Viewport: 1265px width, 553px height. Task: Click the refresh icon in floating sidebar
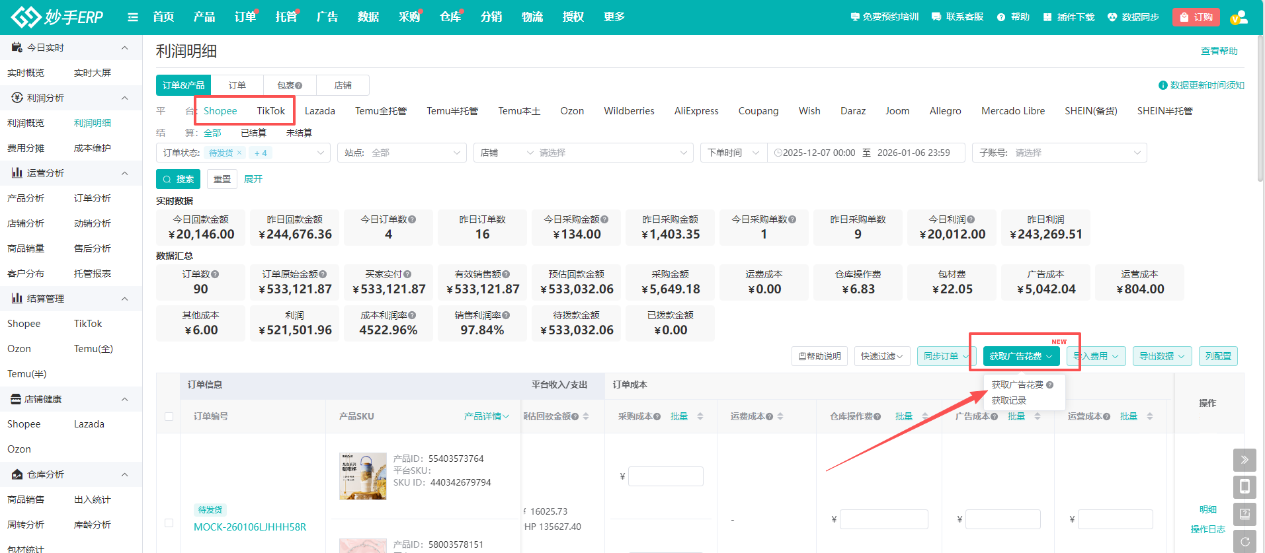[1244, 541]
